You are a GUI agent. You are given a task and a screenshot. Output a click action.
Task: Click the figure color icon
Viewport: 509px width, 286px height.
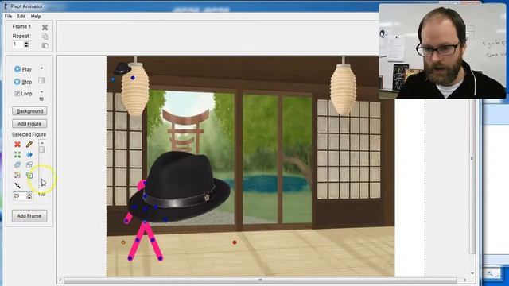[x=17, y=175]
